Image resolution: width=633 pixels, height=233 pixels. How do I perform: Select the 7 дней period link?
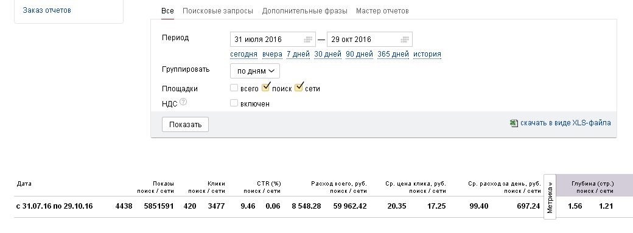point(298,54)
